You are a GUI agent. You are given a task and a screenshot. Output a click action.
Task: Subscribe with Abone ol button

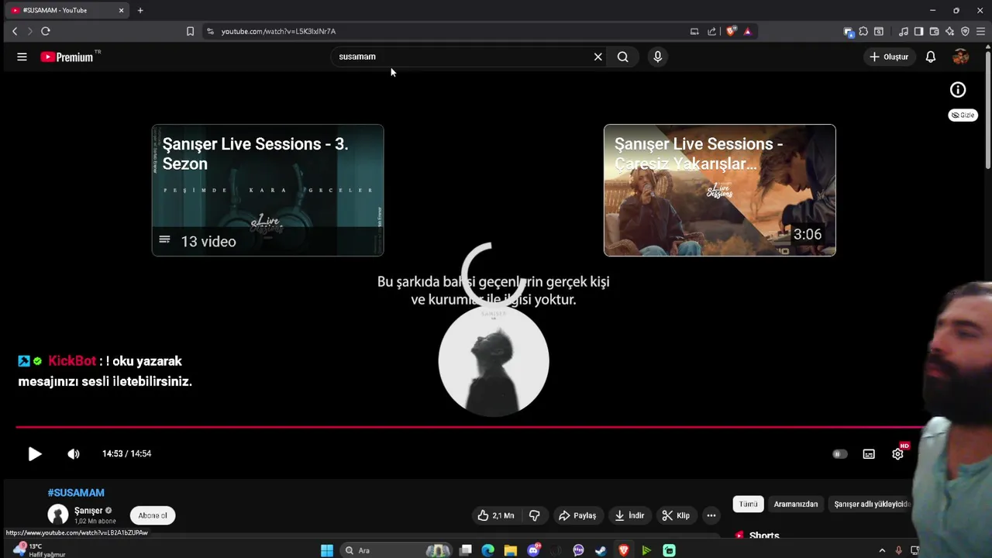pyautogui.click(x=153, y=515)
